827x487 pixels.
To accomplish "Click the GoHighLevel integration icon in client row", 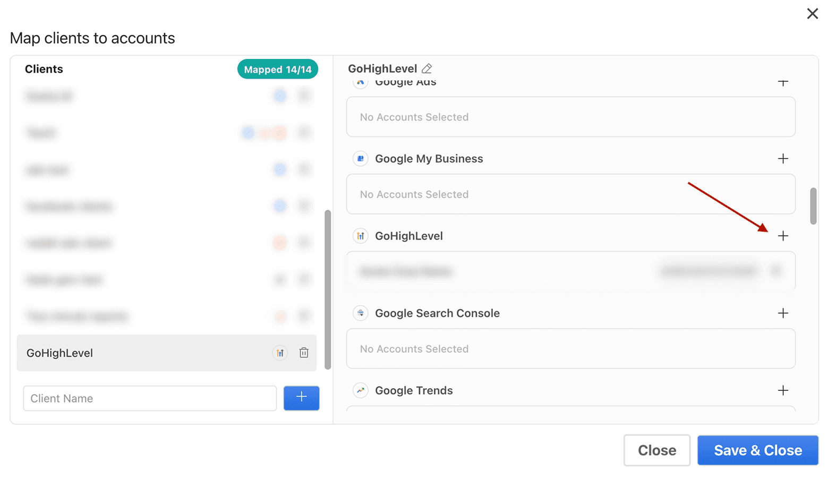I will (x=280, y=353).
